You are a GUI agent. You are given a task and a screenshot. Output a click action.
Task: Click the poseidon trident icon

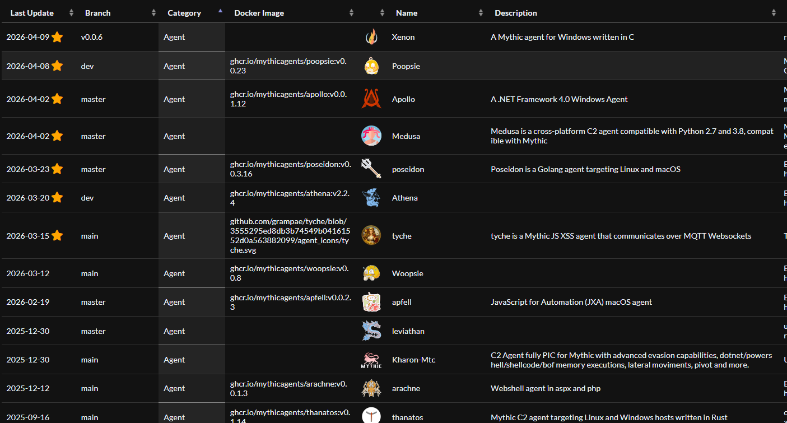371,169
